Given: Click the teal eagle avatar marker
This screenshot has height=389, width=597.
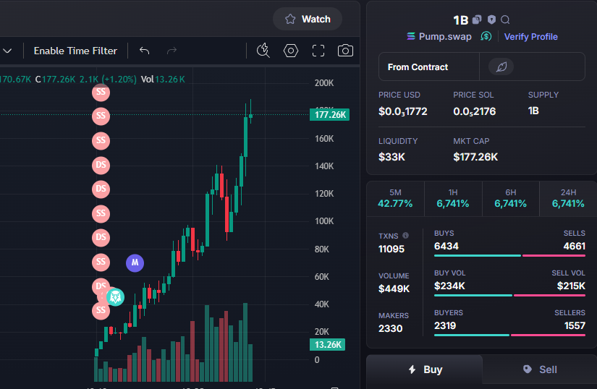Looking at the screenshot, I should 115,297.
